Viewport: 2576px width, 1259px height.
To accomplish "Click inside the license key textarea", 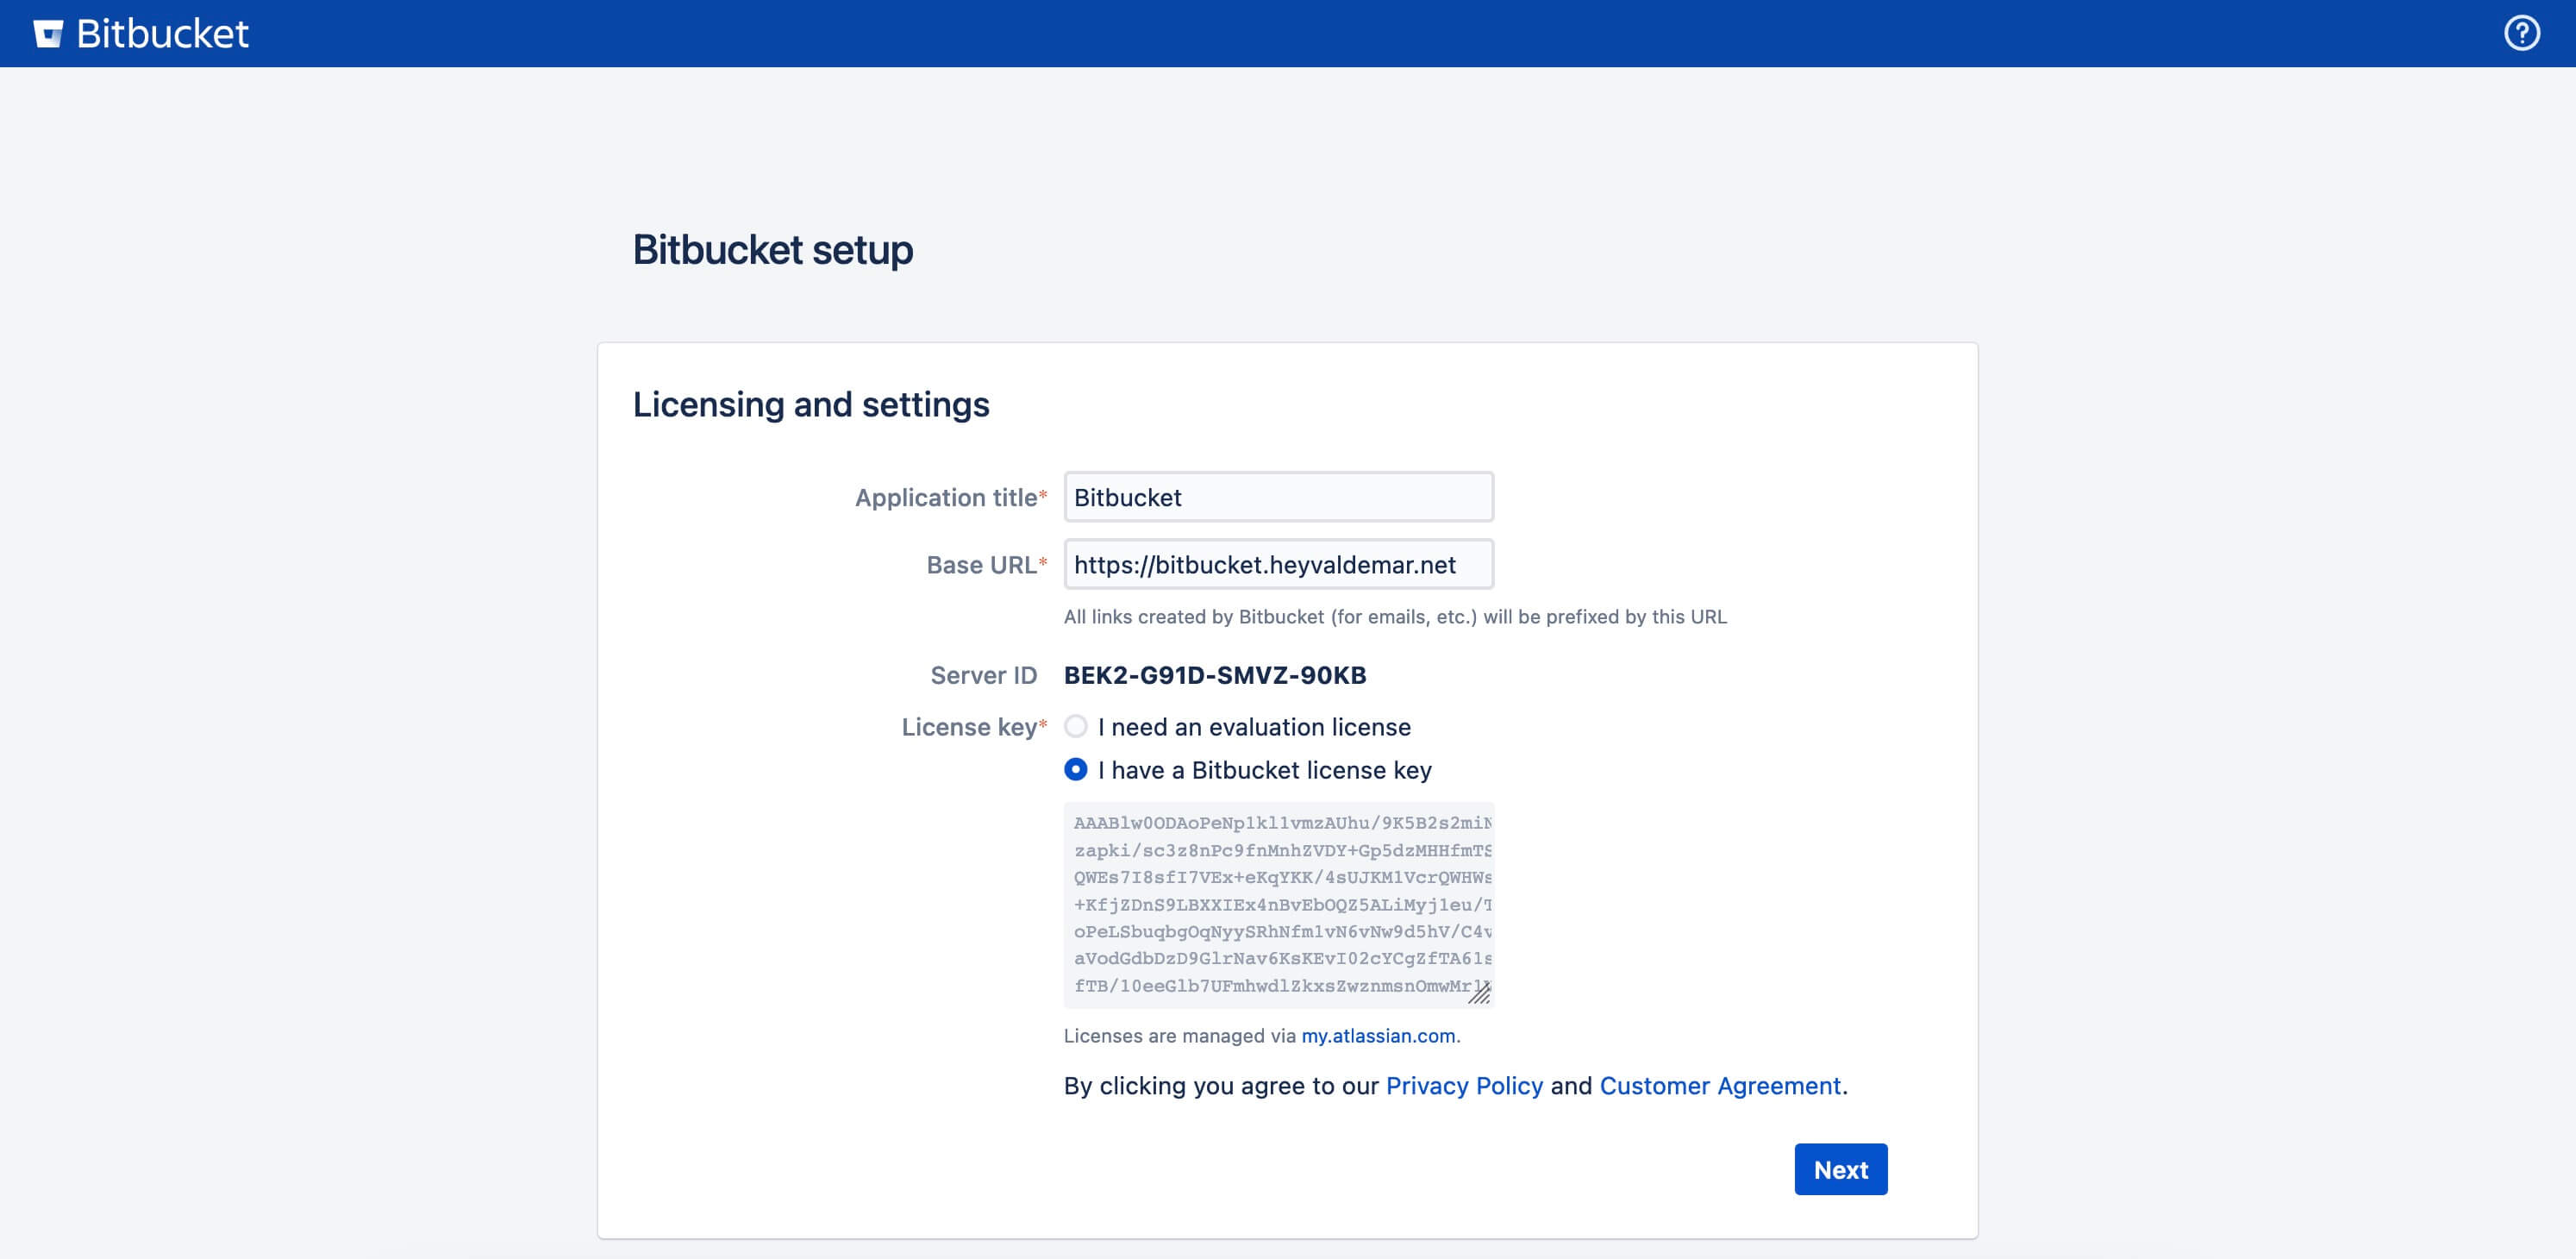I will coord(1278,904).
